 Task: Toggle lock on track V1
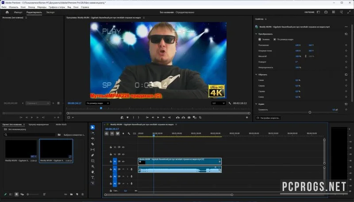[111, 161]
